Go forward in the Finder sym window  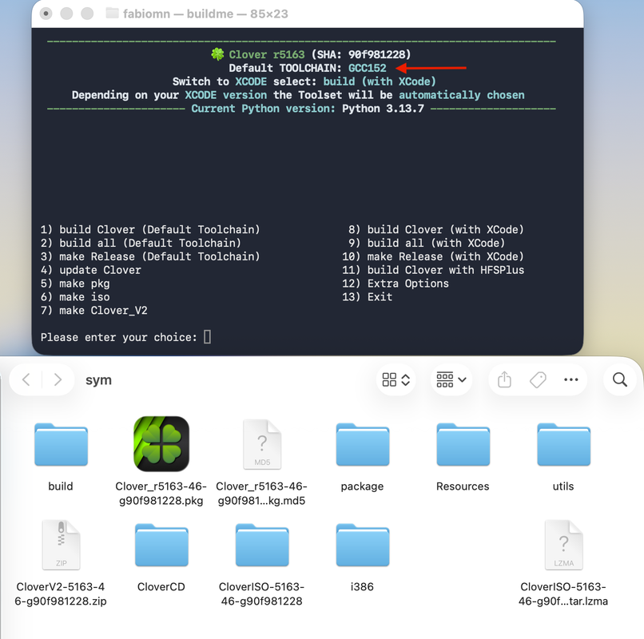coord(58,380)
